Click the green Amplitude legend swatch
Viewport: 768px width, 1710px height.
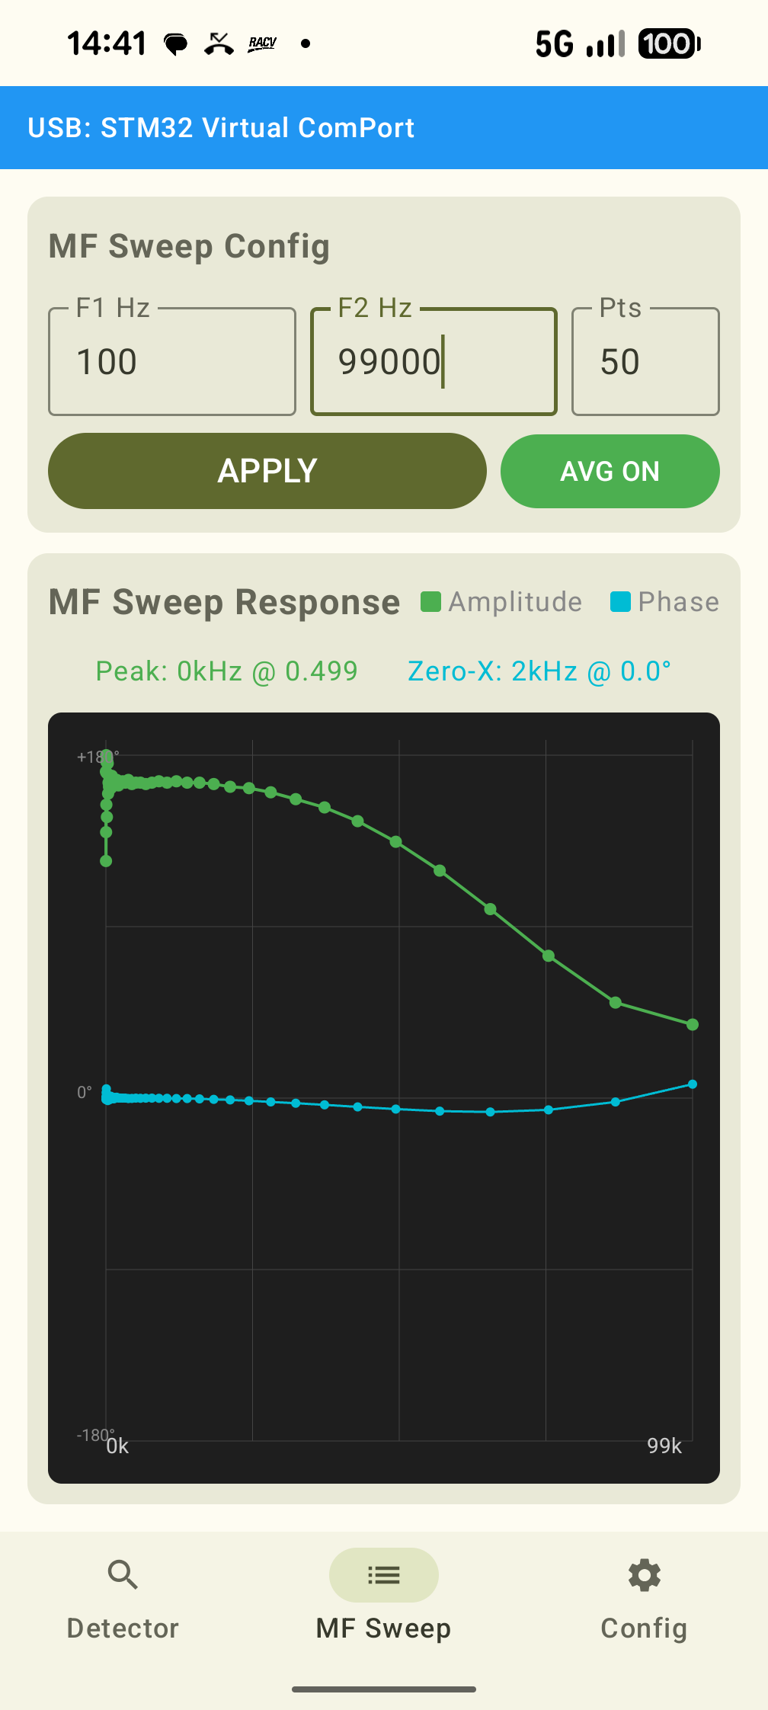coord(431,602)
